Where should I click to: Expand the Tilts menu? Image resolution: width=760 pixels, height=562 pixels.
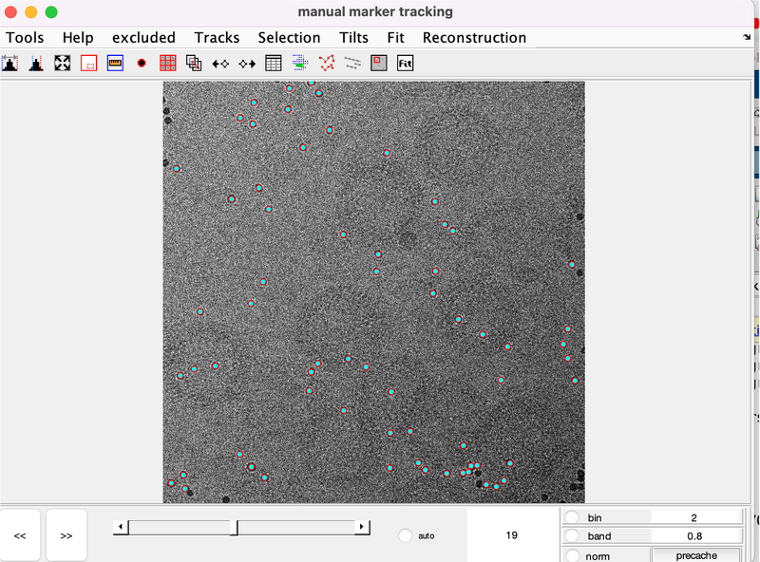353,38
